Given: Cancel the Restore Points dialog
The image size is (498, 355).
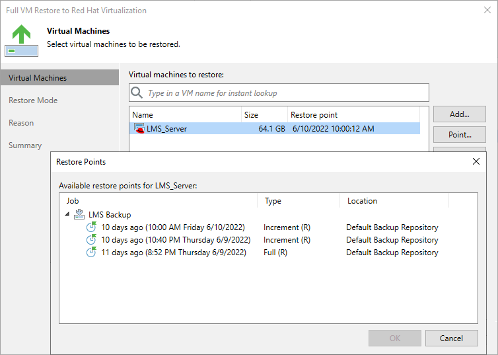Looking at the screenshot, I should pos(451,338).
